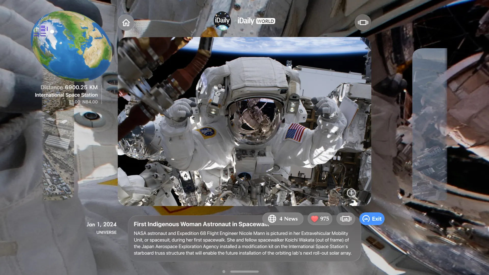This screenshot has width=489, height=275.
Task: Select the Home icon
Action: tap(126, 22)
